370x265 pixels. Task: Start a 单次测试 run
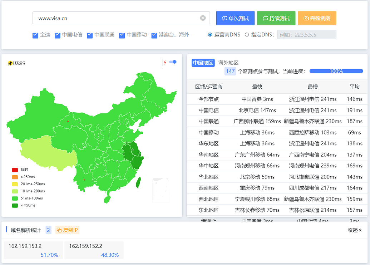pyautogui.click(x=235, y=18)
